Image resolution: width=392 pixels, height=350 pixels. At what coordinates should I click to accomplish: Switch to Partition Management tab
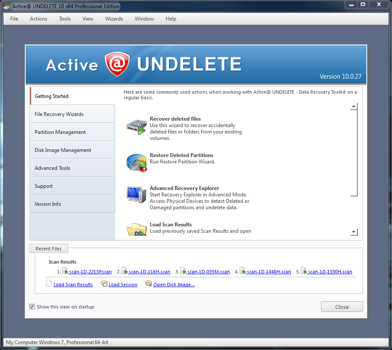72,132
